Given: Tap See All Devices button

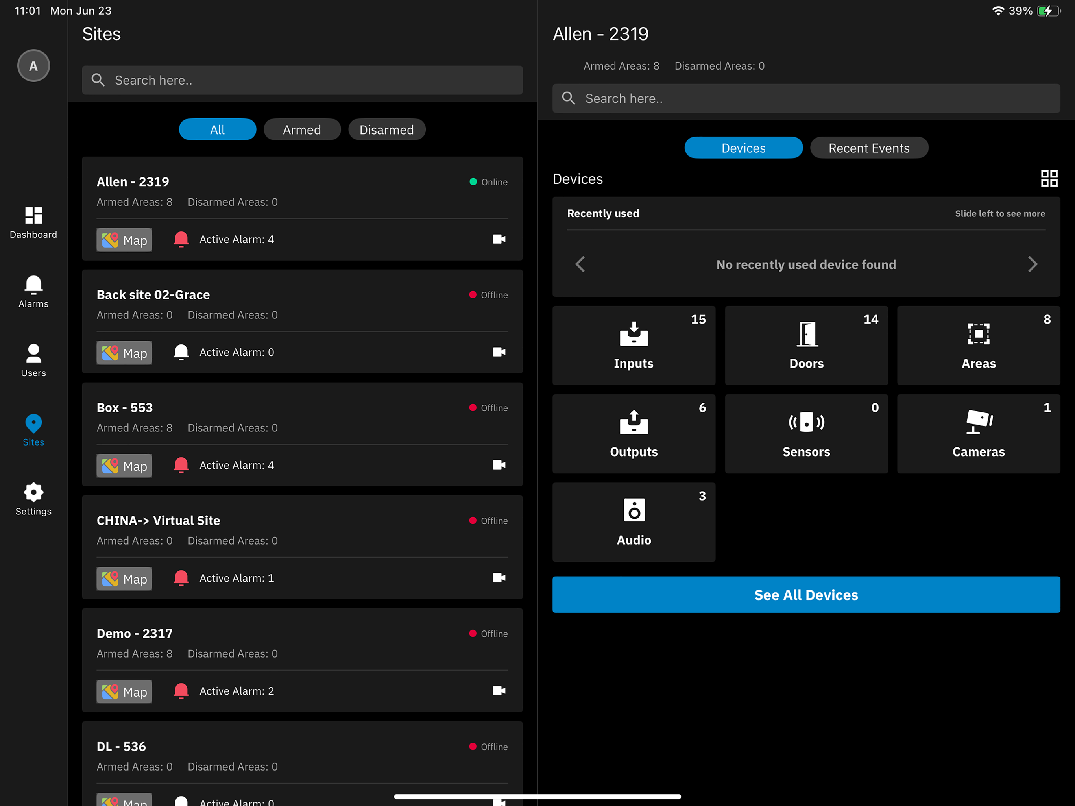Looking at the screenshot, I should click(806, 595).
